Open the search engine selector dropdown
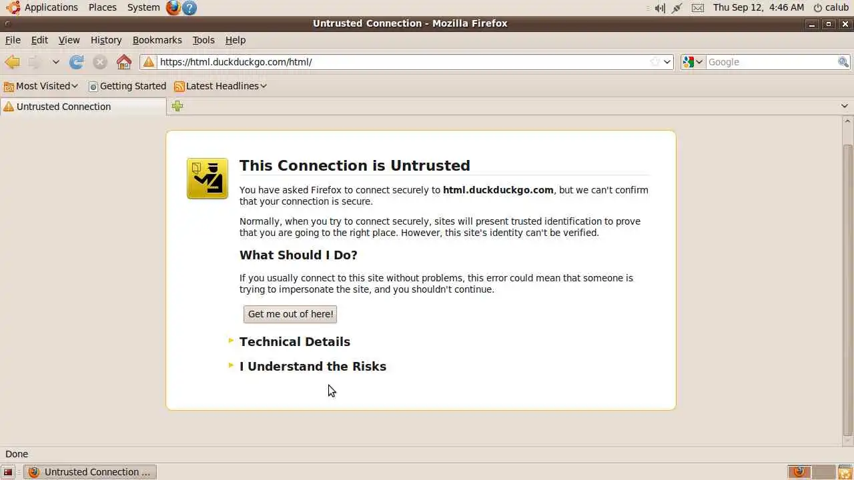The width and height of the screenshot is (854, 480). [693, 62]
